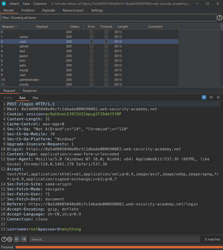The image size is (223, 250).
Task: Select the user payload row
Action: coord(89,75)
